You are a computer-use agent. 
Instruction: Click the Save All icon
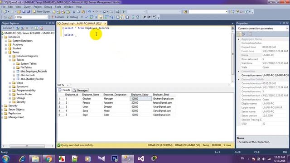coord(29,12)
